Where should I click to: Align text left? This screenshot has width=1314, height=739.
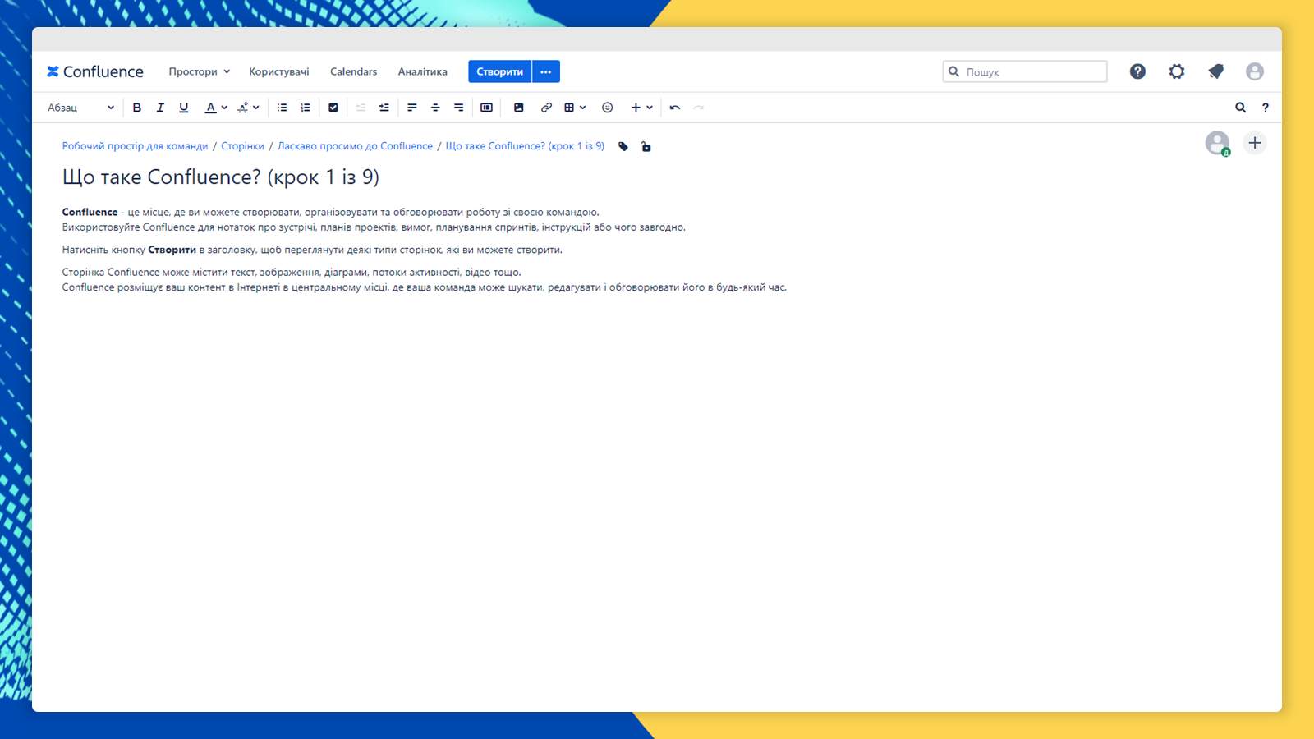(412, 108)
